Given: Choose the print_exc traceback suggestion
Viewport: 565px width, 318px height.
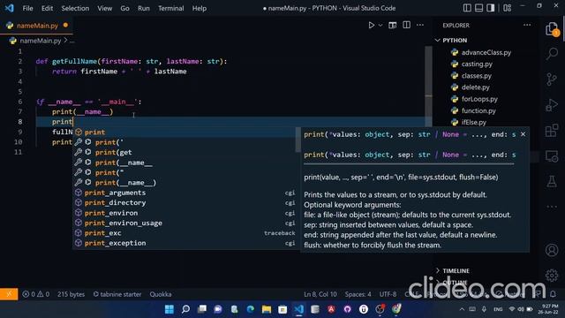Looking at the screenshot, I should [x=185, y=233].
